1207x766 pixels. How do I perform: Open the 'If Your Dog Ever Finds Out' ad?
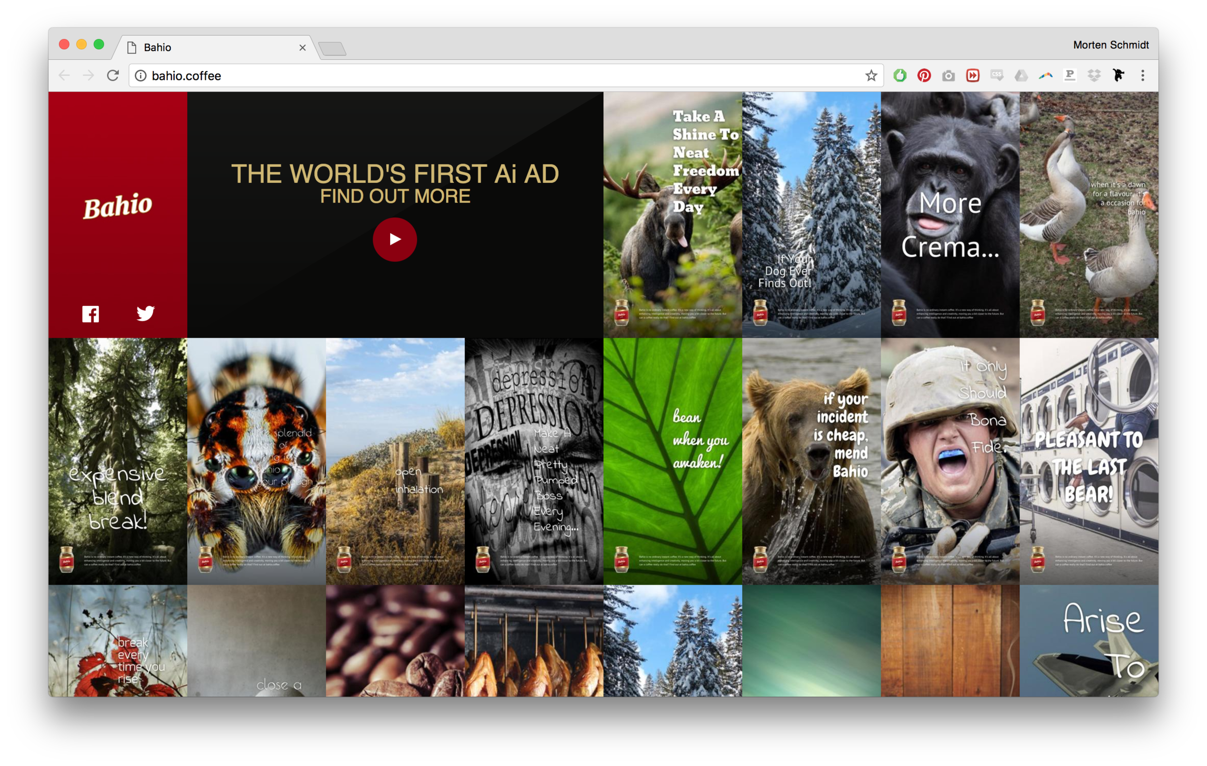(812, 215)
